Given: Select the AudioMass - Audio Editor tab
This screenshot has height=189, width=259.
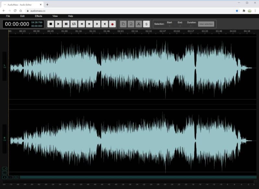Looking at the screenshot, I should click(x=22, y=5).
